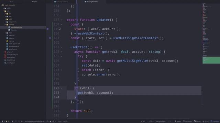The height and width of the screenshot is (123, 220).
Task: Select MultiSigWallet.tsx file icon in tree
Action: click(9, 27)
